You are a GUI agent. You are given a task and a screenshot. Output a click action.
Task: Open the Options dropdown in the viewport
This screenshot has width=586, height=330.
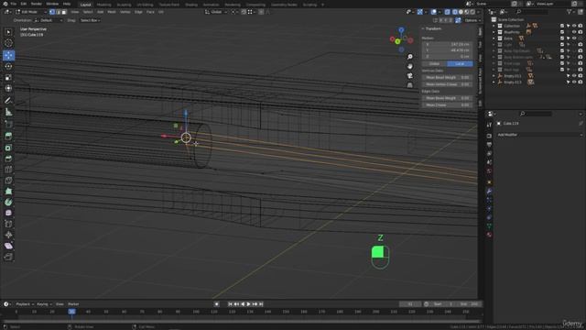(472, 20)
